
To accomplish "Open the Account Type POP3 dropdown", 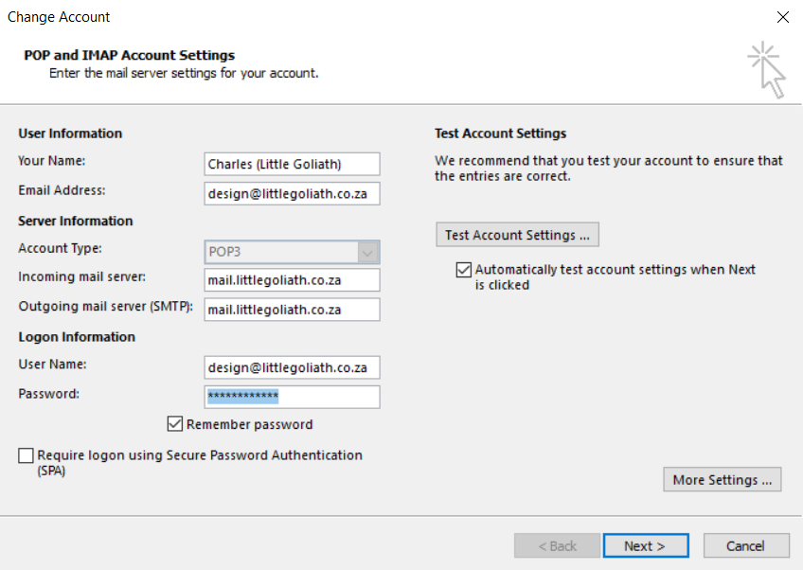I will pos(368,252).
